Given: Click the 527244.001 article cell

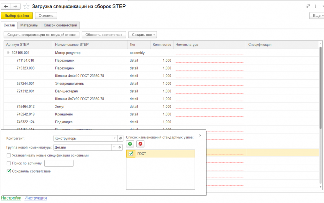Looking at the screenshot, I should tap(28, 83).
